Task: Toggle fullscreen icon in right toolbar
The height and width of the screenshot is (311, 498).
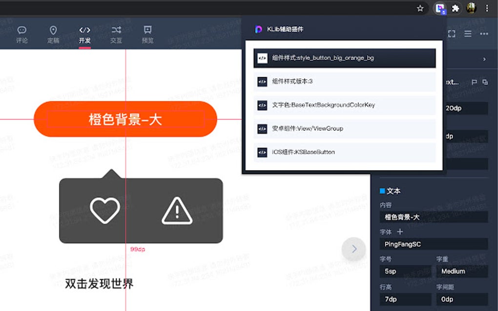Action: 452,34
